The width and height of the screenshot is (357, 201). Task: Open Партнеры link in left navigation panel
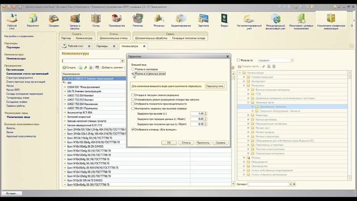pos(13,47)
